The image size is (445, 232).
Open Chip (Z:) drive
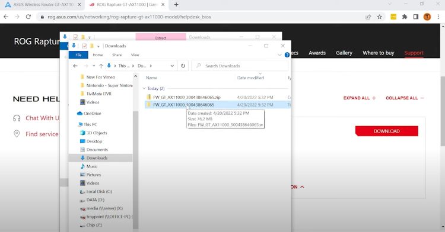pos(94,225)
